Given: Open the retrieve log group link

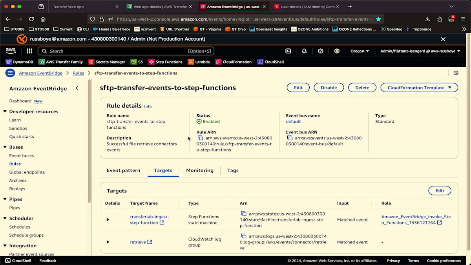Looking at the screenshot, I should point(141,242).
